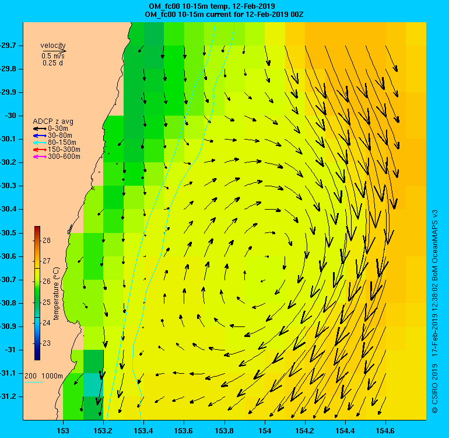Click the -31.2 latitude axis label
The width and height of the screenshot is (449, 438).
click(8, 397)
